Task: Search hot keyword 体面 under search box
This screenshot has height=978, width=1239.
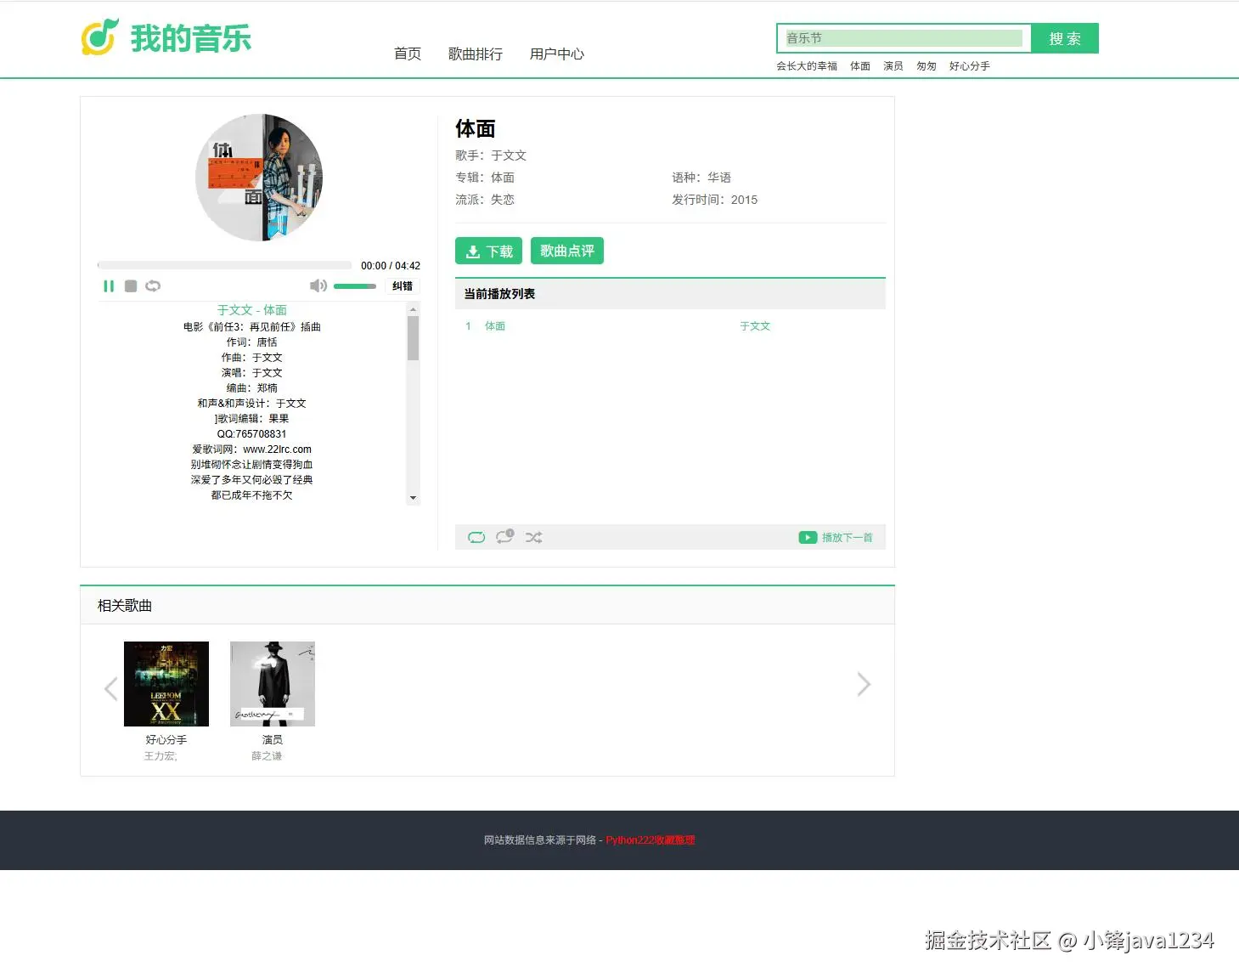Action: 860,66
